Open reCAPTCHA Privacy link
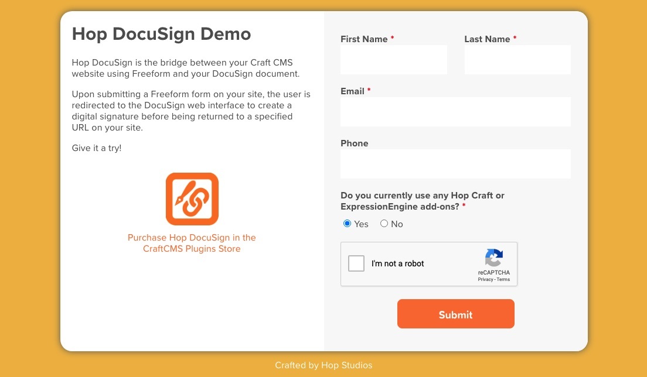 pyautogui.click(x=485, y=279)
